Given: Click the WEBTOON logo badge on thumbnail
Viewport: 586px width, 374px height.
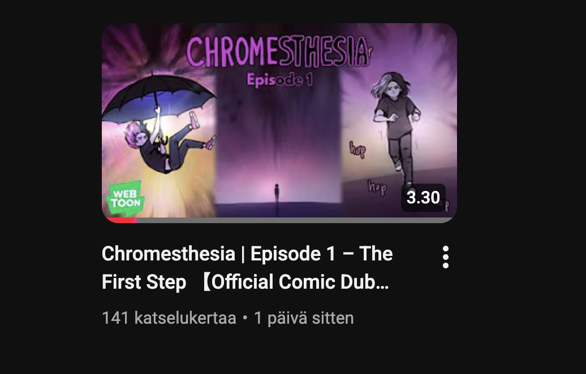Looking at the screenshot, I should pos(126,198).
